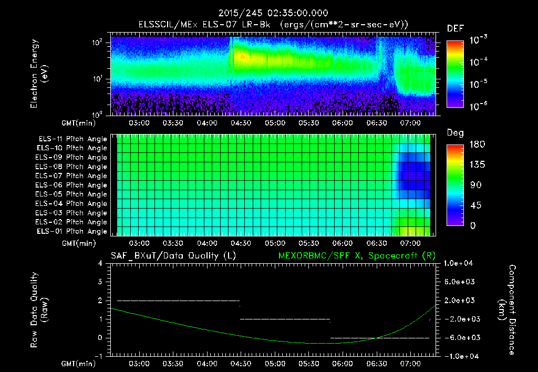Click the 90 value on Deg scale

[x=476, y=185]
